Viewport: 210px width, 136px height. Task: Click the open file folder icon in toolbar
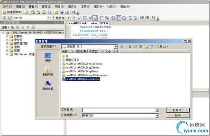(x=56, y=12)
